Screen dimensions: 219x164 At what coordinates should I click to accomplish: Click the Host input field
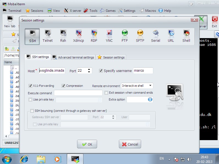[52, 71]
